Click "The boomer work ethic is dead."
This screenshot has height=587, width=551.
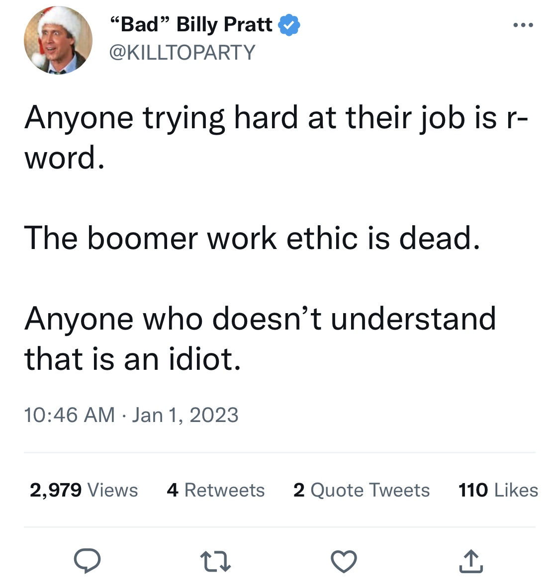click(252, 238)
